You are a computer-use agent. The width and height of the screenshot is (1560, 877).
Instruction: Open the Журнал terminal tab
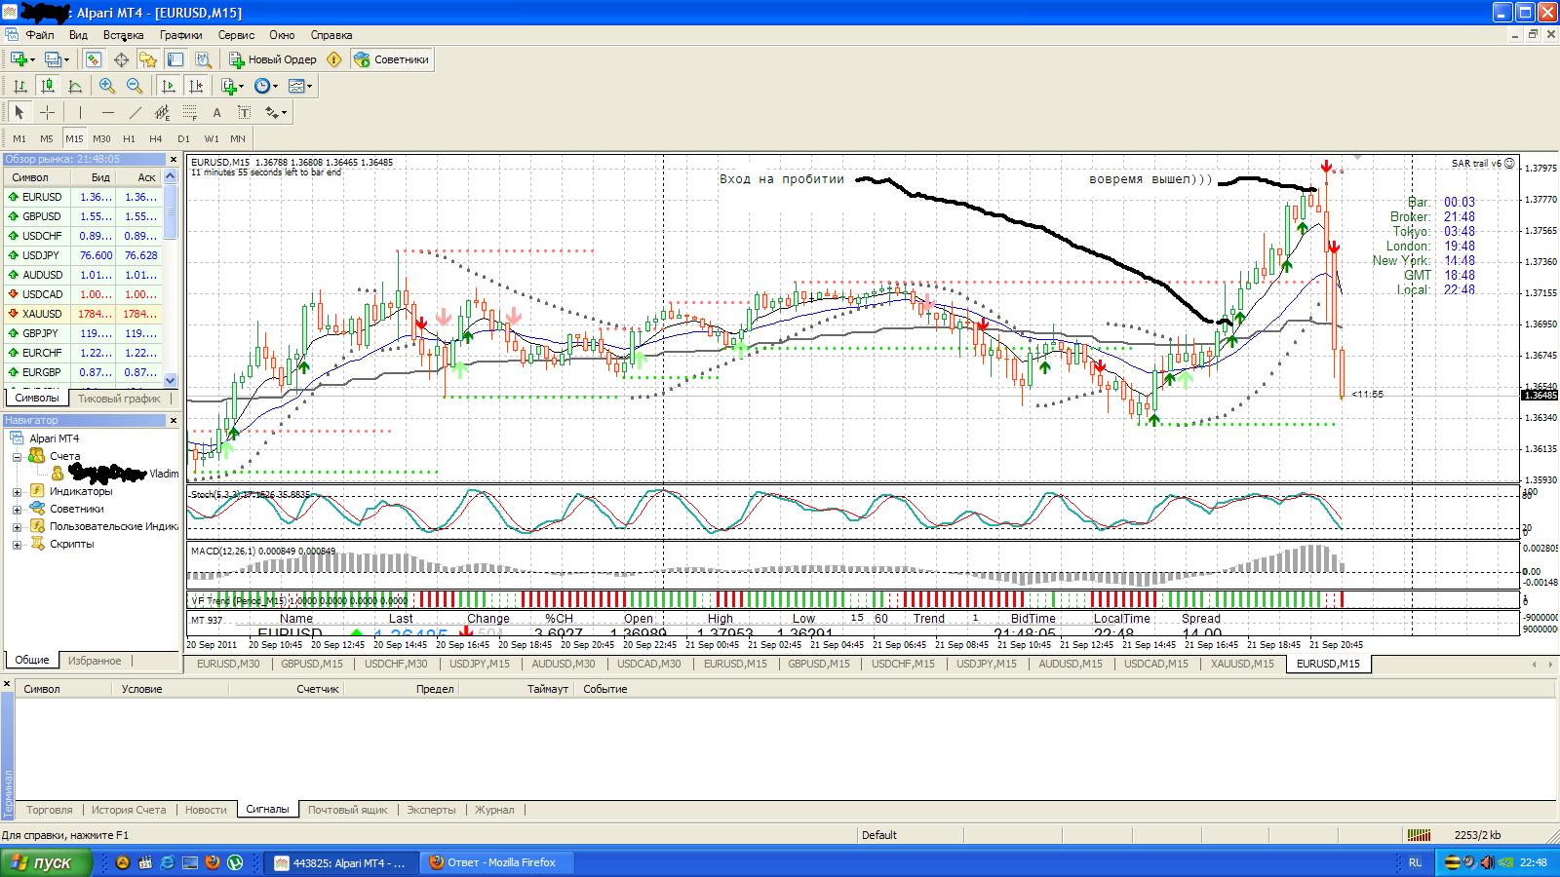pyautogui.click(x=494, y=809)
